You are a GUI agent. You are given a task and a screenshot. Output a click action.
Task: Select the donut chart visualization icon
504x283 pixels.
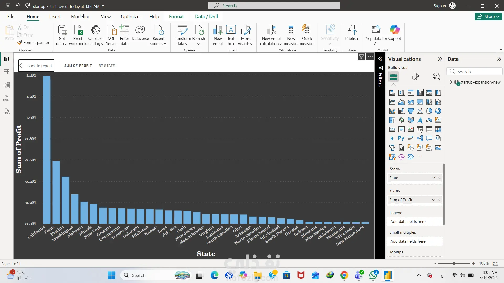[438, 111]
